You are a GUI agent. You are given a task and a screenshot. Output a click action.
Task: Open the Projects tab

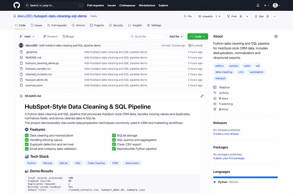[97, 25]
